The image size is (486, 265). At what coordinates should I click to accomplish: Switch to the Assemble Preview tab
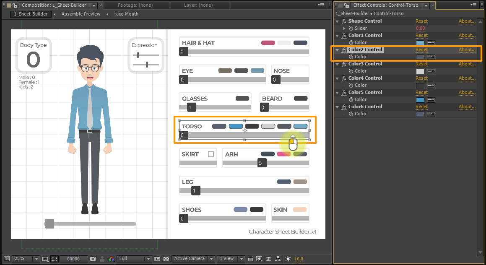point(81,14)
